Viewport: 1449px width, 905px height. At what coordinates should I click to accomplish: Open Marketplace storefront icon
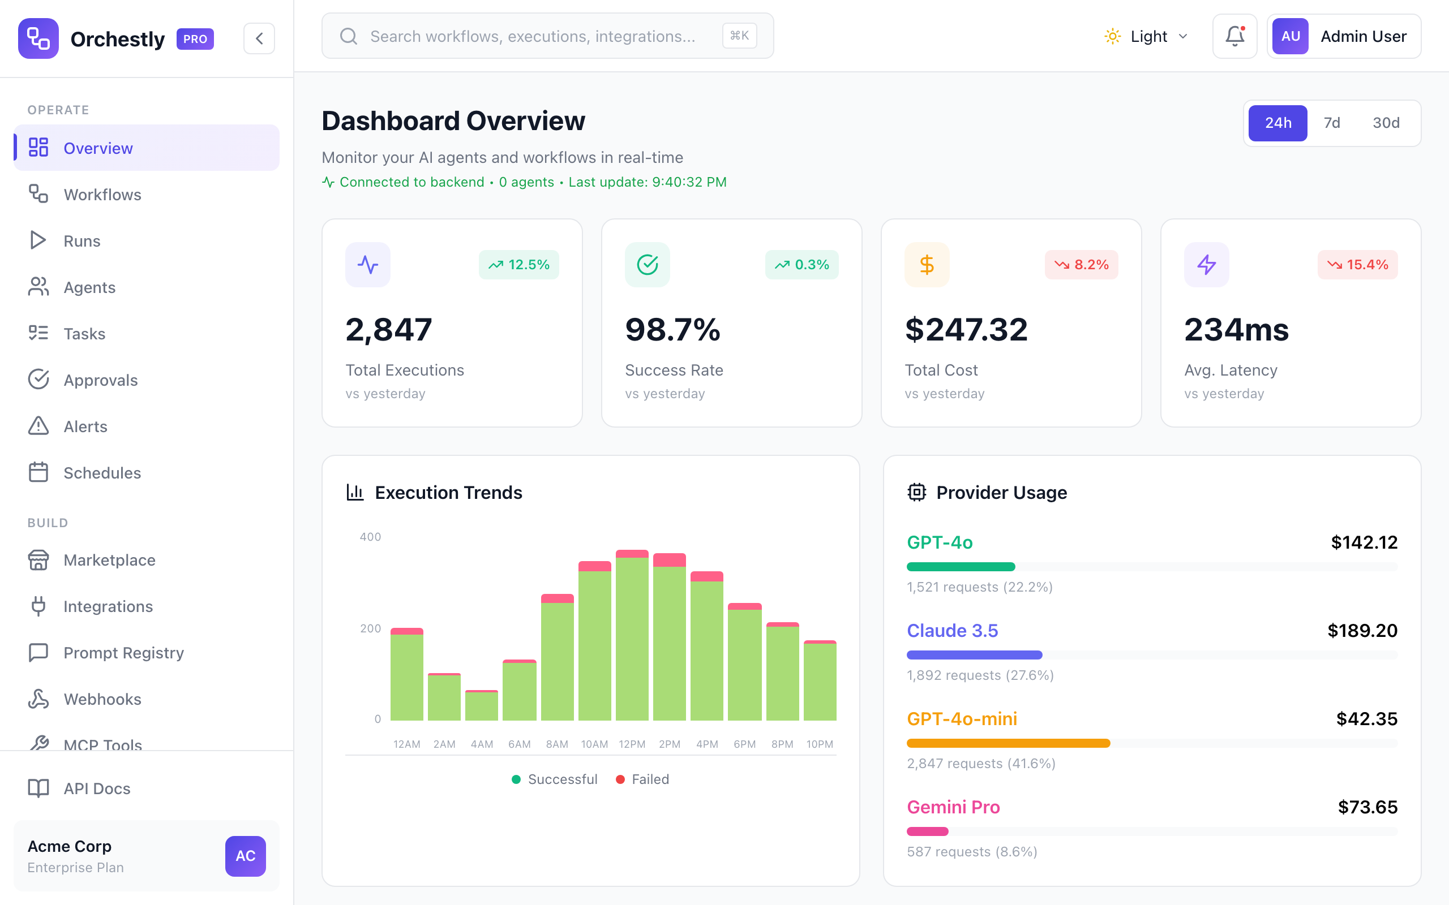tap(38, 559)
